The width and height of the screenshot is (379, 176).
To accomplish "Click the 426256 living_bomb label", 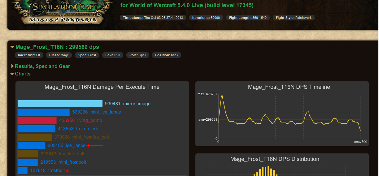I will [81, 120].
